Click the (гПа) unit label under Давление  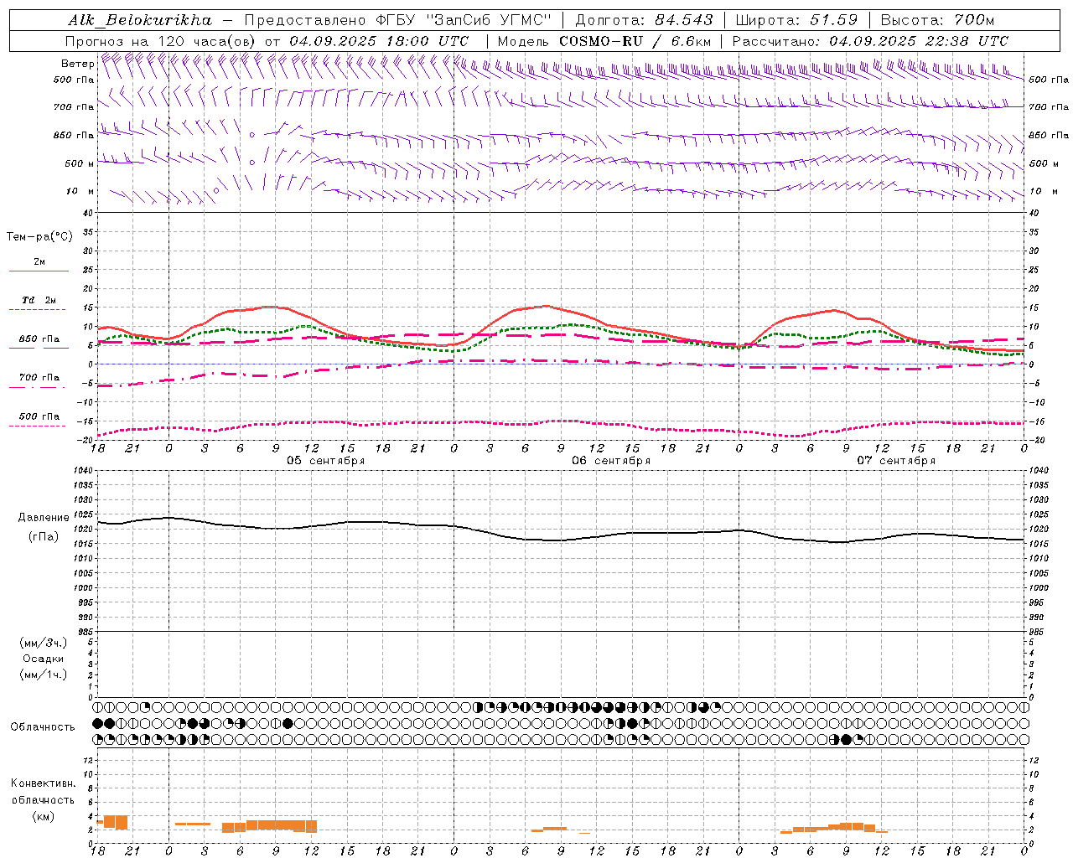44,537
